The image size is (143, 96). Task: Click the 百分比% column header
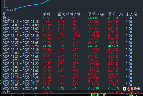coord(116,14)
